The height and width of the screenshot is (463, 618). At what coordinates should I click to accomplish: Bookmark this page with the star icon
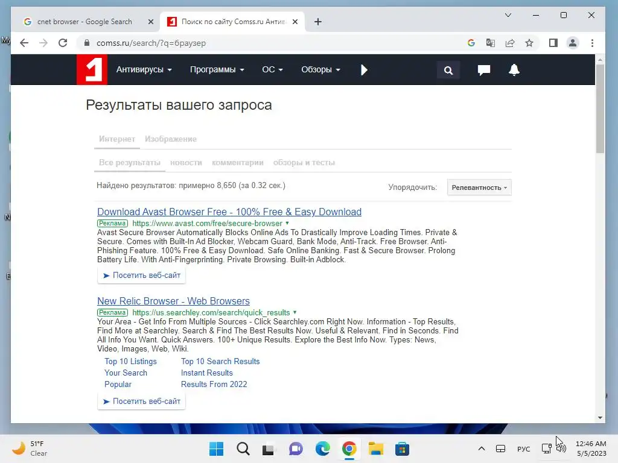[x=529, y=43]
